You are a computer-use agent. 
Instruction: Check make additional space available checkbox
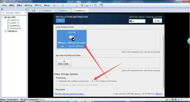pyautogui.click(x=57, y=85)
